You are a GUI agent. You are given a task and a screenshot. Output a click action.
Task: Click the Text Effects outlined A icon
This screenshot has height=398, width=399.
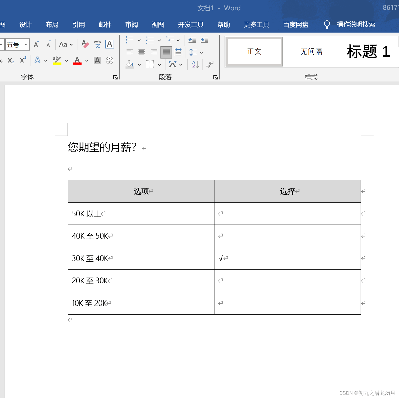pos(38,60)
